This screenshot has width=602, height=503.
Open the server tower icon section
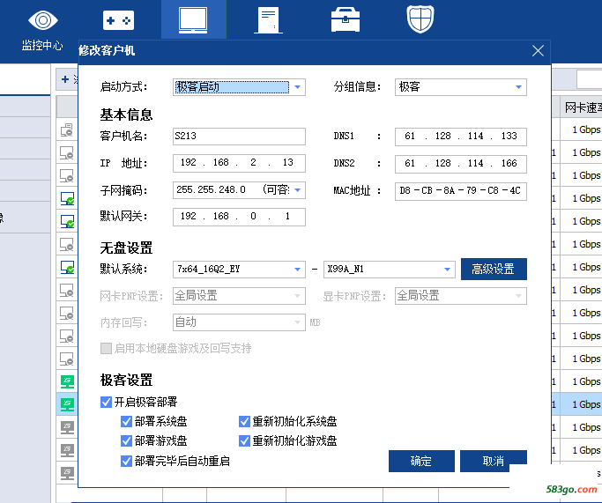[268, 21]
